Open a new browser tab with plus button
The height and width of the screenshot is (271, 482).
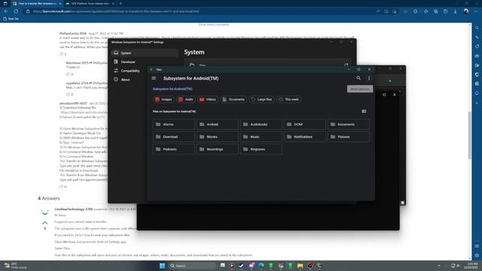[x=120, y=3]
